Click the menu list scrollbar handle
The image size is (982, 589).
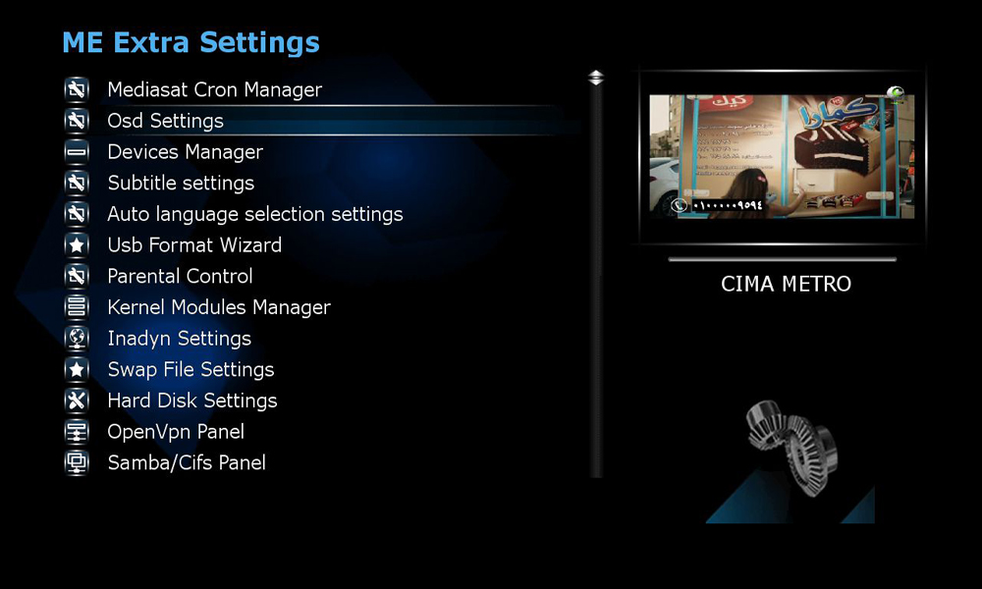coord(596,78)
